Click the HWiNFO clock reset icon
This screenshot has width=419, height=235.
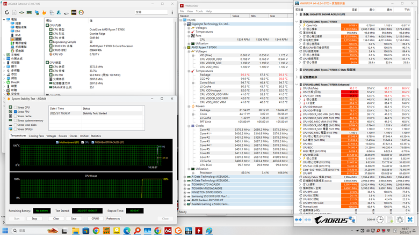[380, 219]
